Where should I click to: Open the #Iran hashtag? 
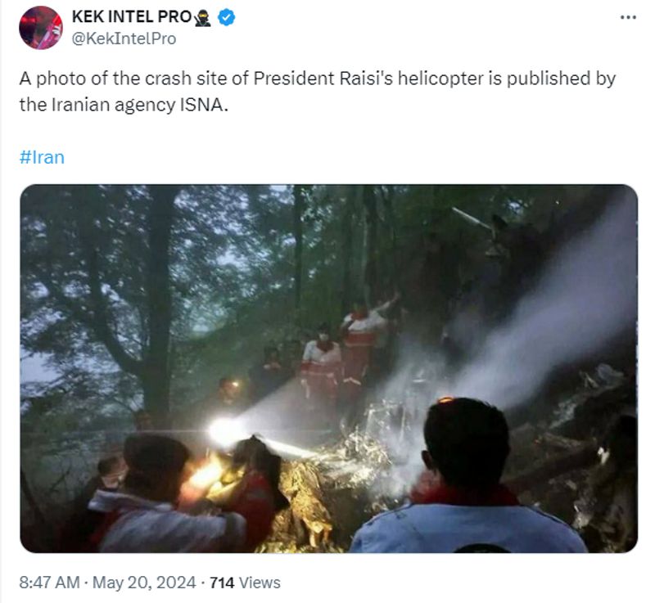(42, 157)
